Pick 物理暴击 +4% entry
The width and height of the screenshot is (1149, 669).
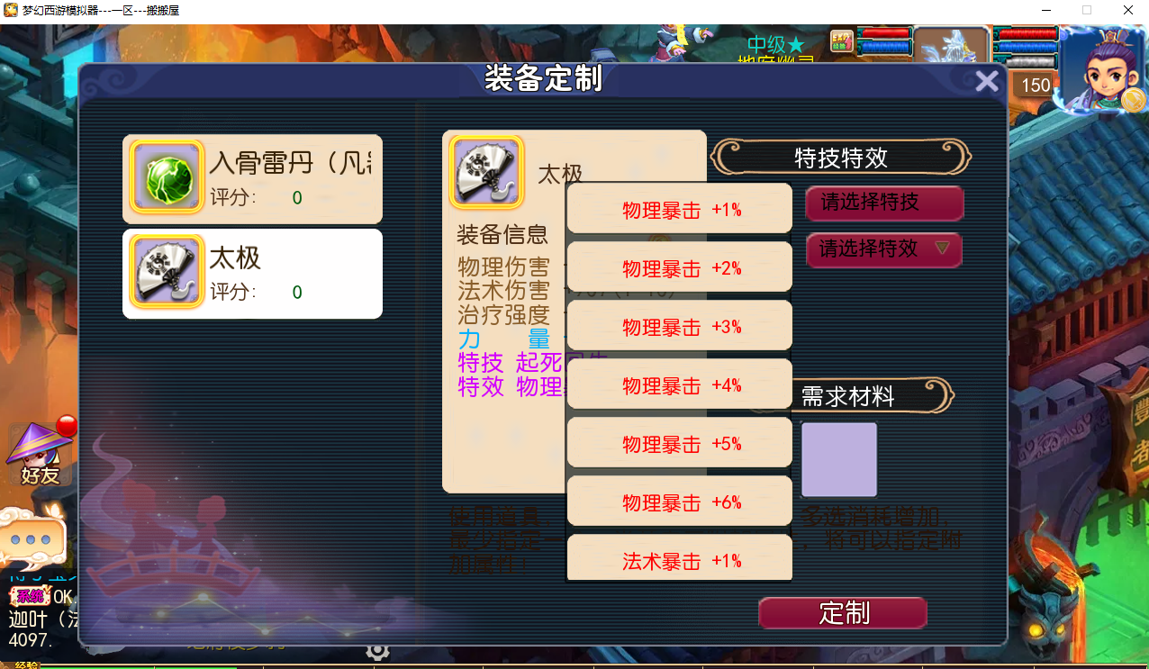[680, 385]
